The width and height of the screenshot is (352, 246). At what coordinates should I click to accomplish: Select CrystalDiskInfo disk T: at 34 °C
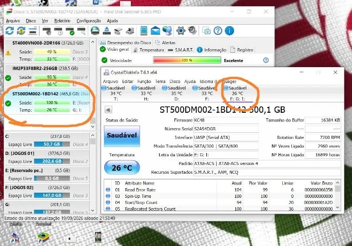[116, 93]
